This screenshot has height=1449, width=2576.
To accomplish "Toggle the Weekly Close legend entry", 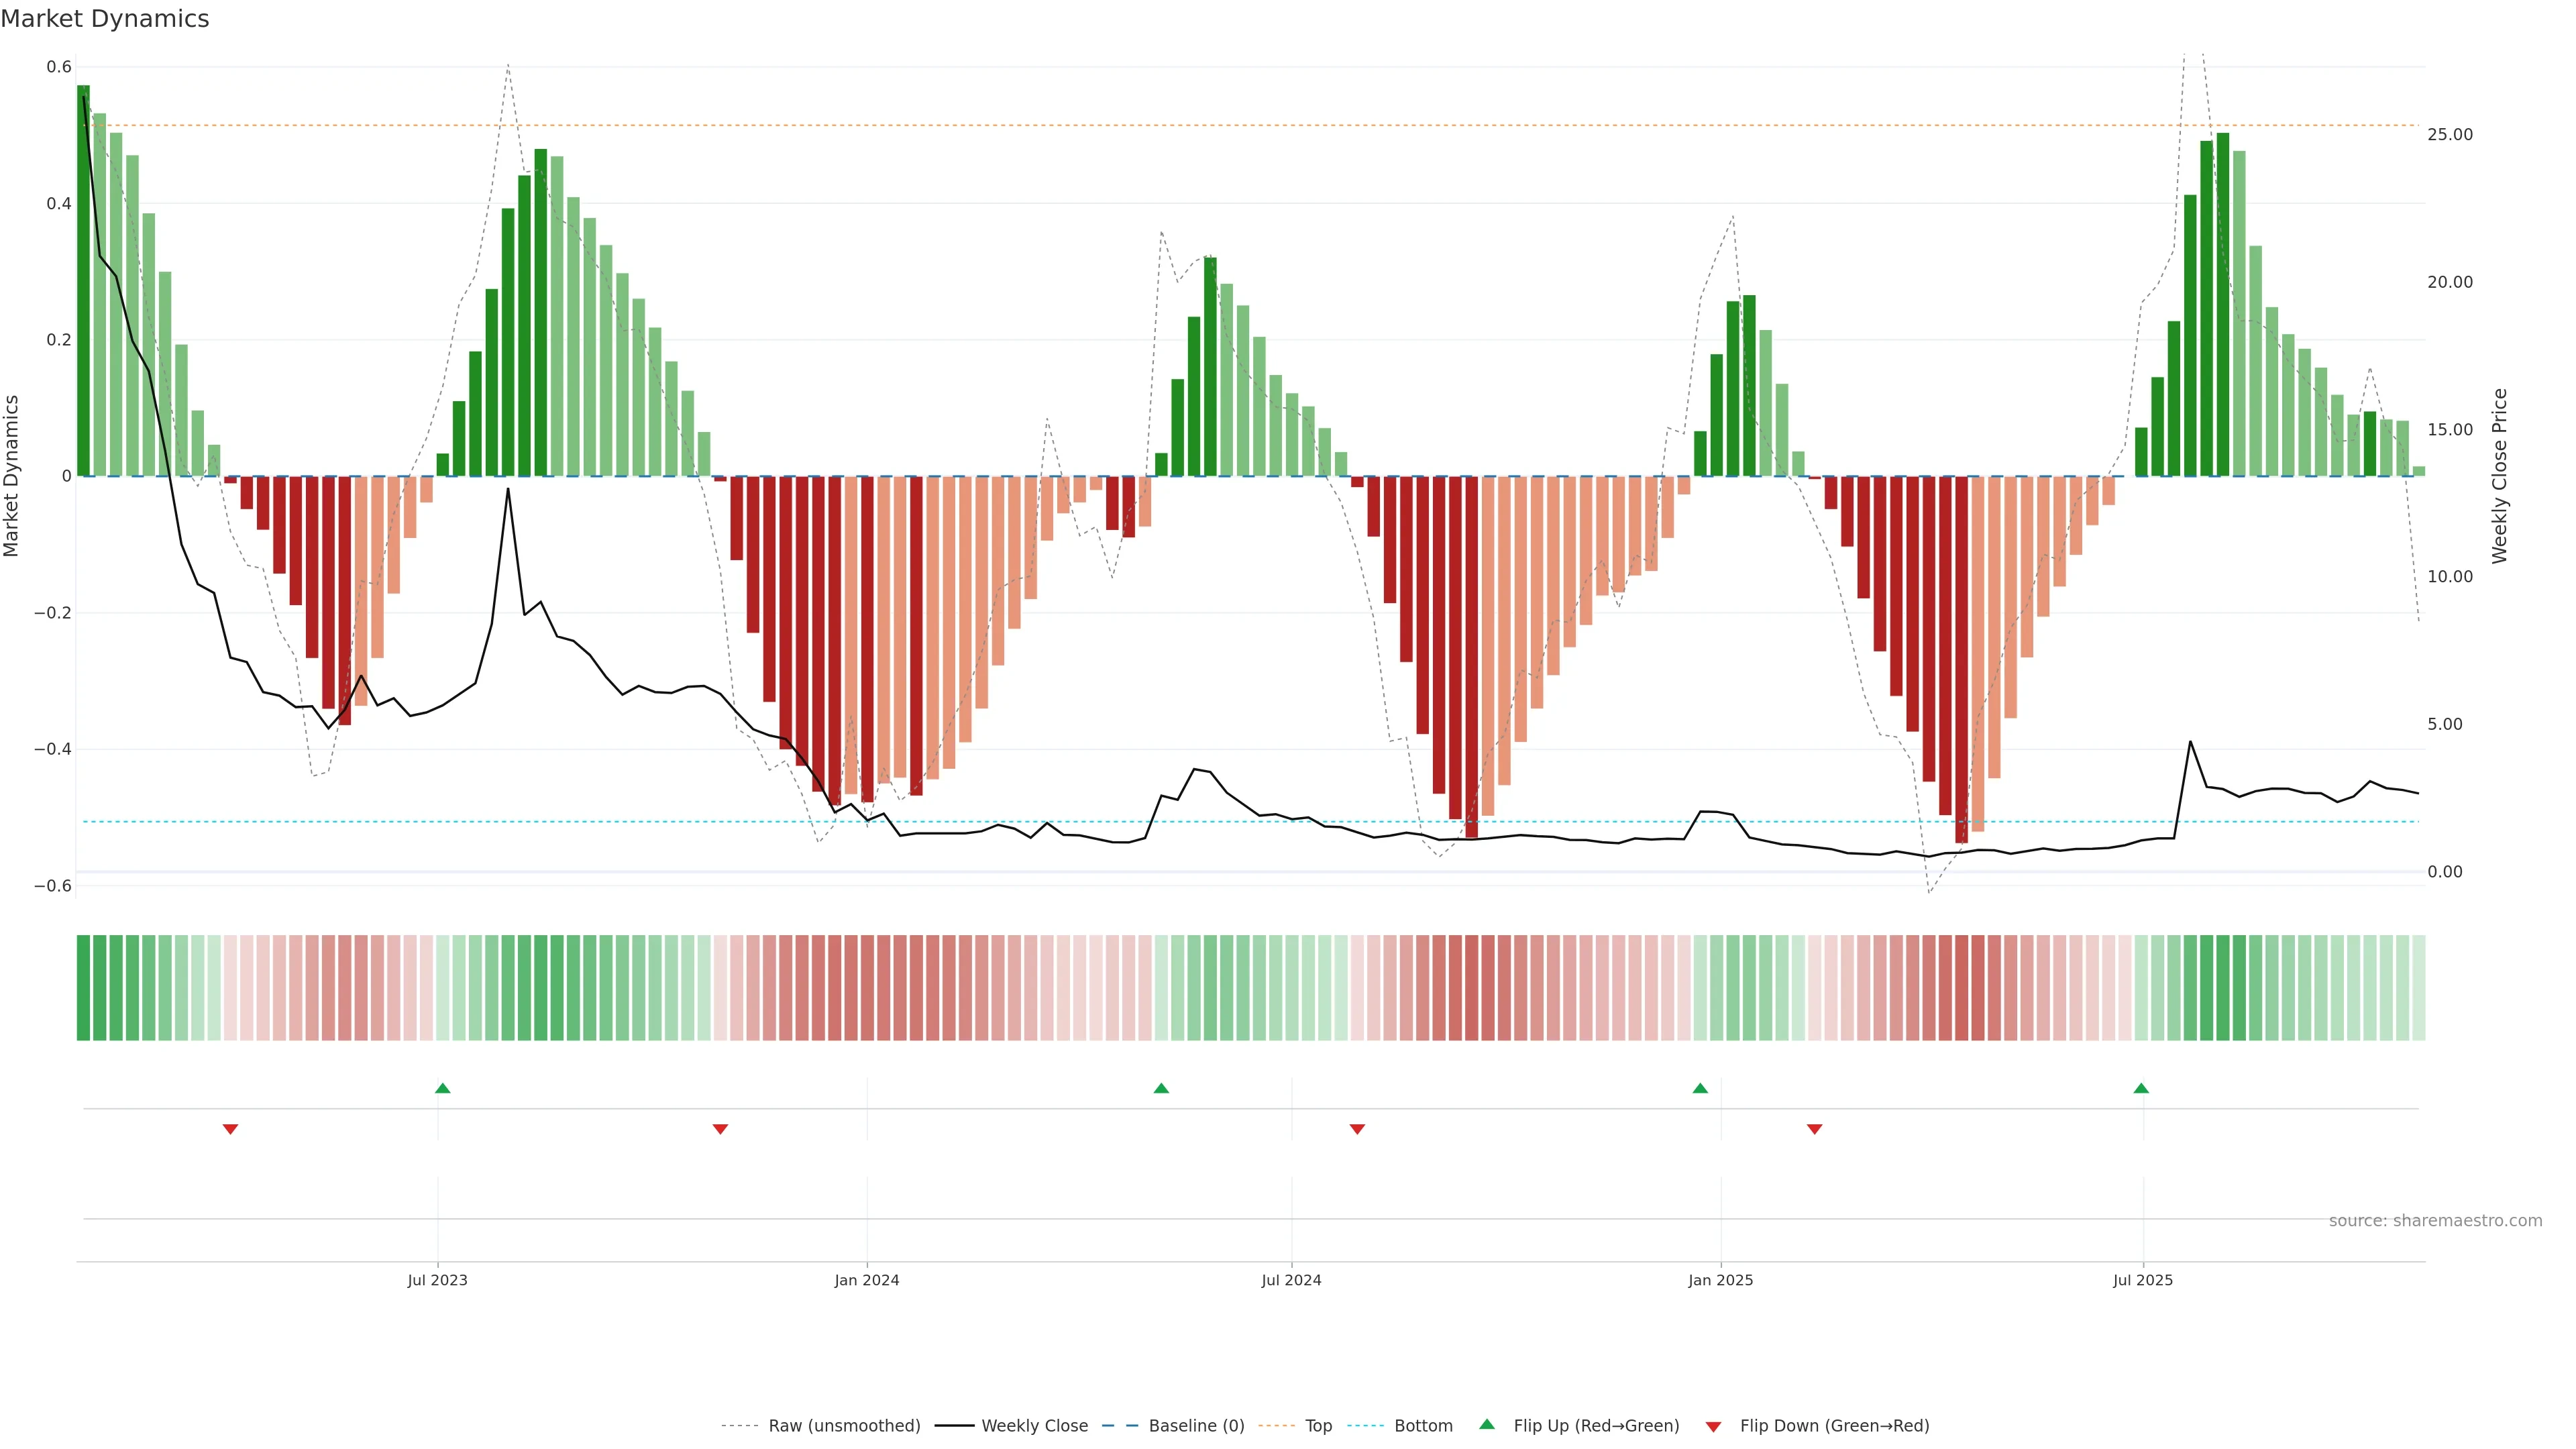I will pos(1034,1426).
